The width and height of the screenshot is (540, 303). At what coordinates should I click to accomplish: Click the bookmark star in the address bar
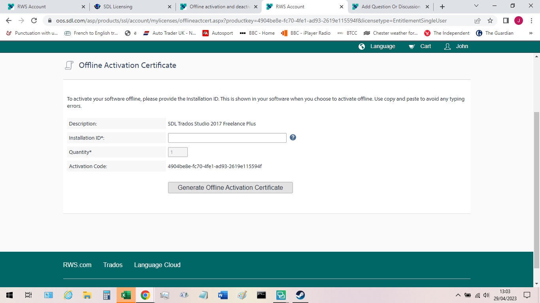tap(490, 21)
